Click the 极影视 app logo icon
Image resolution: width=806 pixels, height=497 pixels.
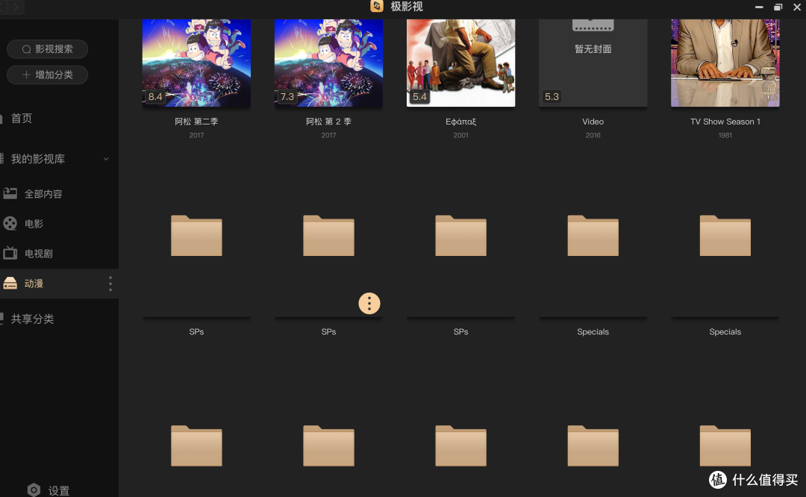coord(377,6)
